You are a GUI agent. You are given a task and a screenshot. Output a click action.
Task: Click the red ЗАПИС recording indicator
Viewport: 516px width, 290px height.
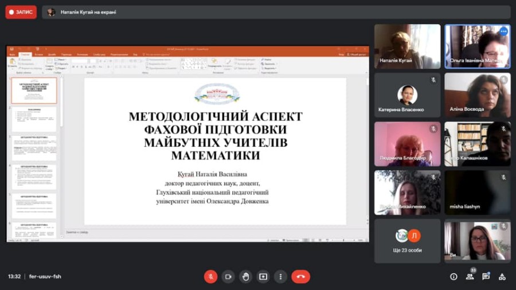coord(21,12)
